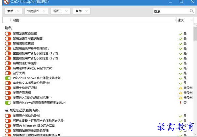Screen dimensions: 197x137
Task: Select the 活动历史记录和剪贴板 section heading
Action: (22, 110)
